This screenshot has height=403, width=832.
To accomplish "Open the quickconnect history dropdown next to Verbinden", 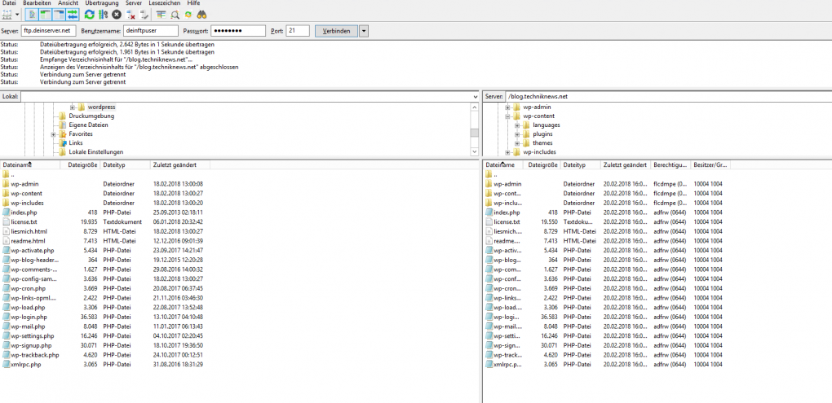I will point(364,31).
